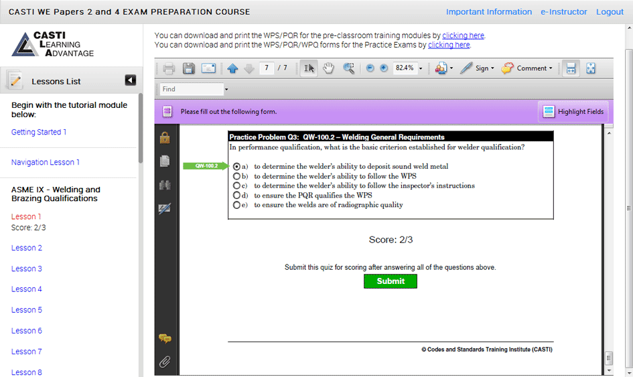This screenshot has width=633, height=377.
Task: Click PDF viewer scroll down arrow
Action: point(609,370)
